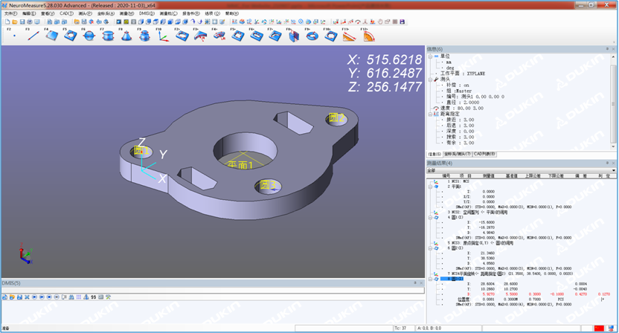Screen dimensions: 619x333
Task: Collapse the 距离指定 tree node
Action: click(430, 114)
